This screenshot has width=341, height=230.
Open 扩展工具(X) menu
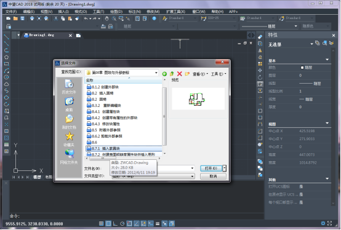pyautogui.click(x=175, y=12)
